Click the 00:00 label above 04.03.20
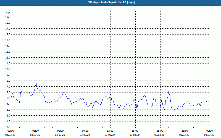This screenshot has width=221, height=138. (210, 131)
